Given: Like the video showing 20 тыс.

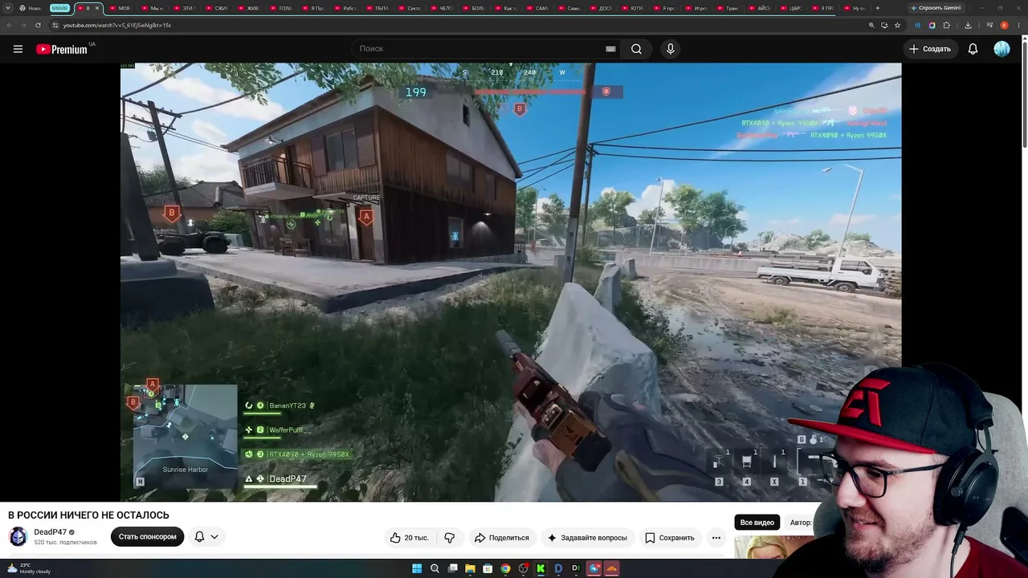Looking at the screenshot, I should 410,538.
